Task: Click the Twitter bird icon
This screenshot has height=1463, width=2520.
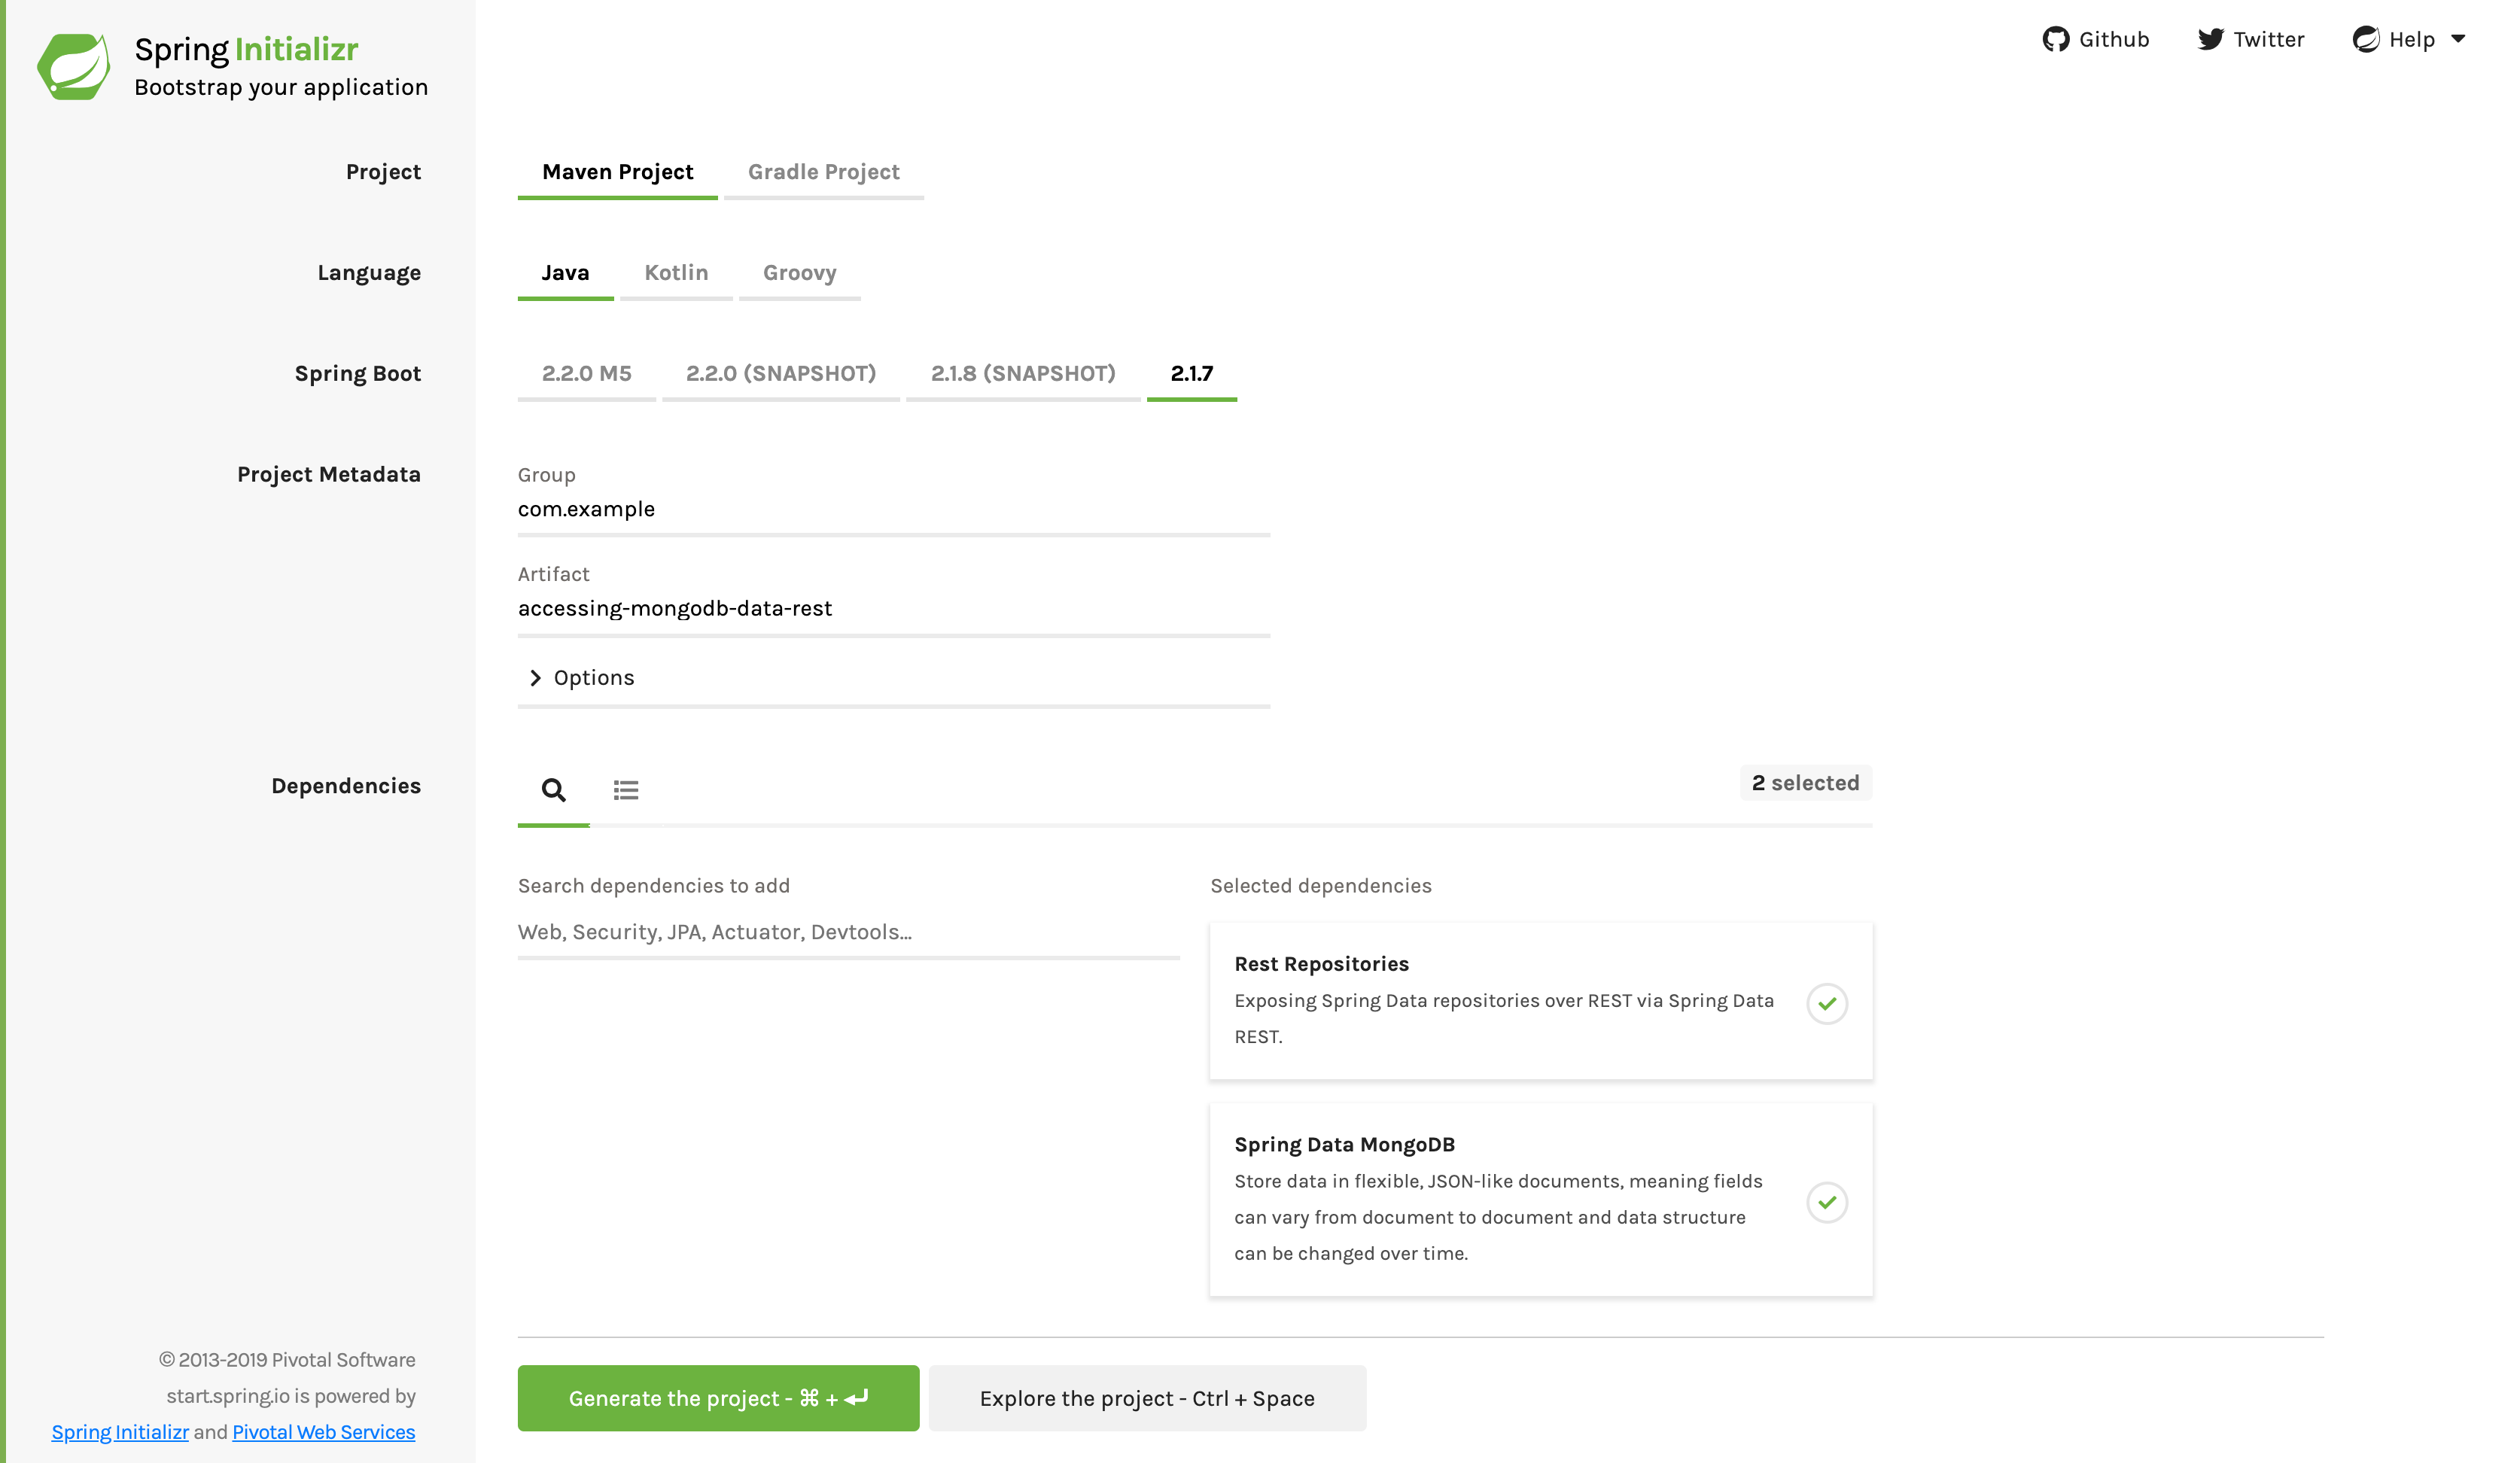Action: point(2210,39)
